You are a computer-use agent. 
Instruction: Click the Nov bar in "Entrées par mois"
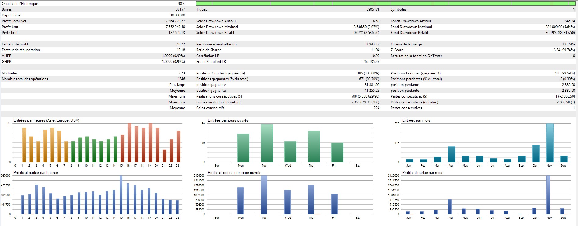click(x=550, y=143)
